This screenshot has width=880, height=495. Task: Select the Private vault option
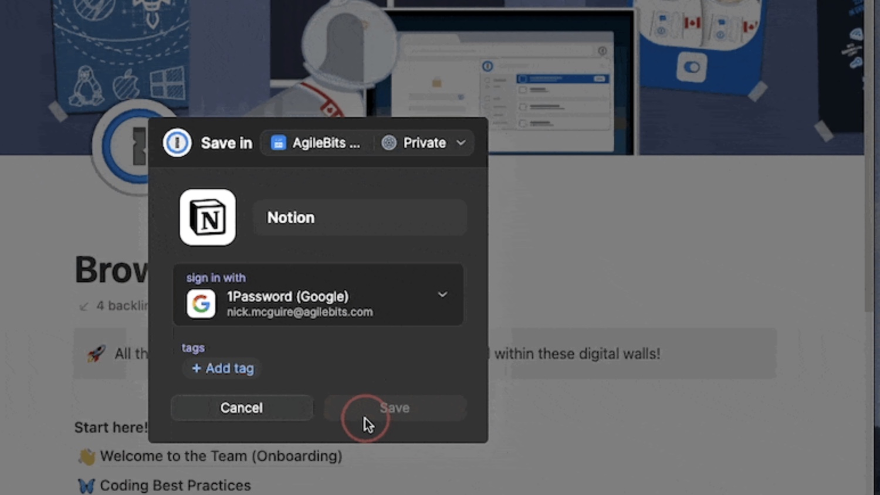[424, 143]
